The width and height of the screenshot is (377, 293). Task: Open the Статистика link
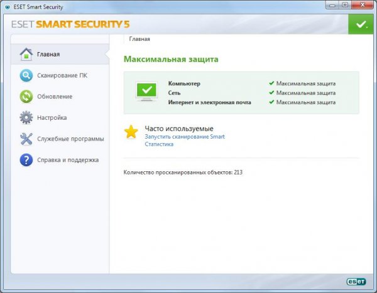pyautogui.click(x=159, y=144)
